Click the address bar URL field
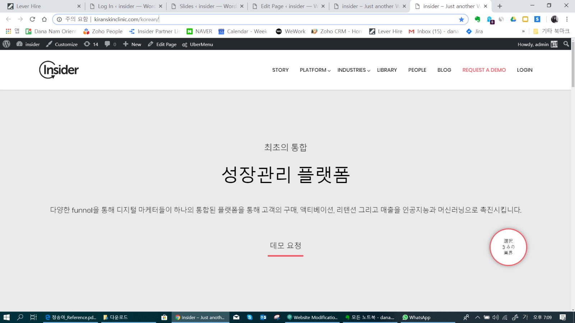This screenshot has width=575, height=323. click(x=252, y=19)
